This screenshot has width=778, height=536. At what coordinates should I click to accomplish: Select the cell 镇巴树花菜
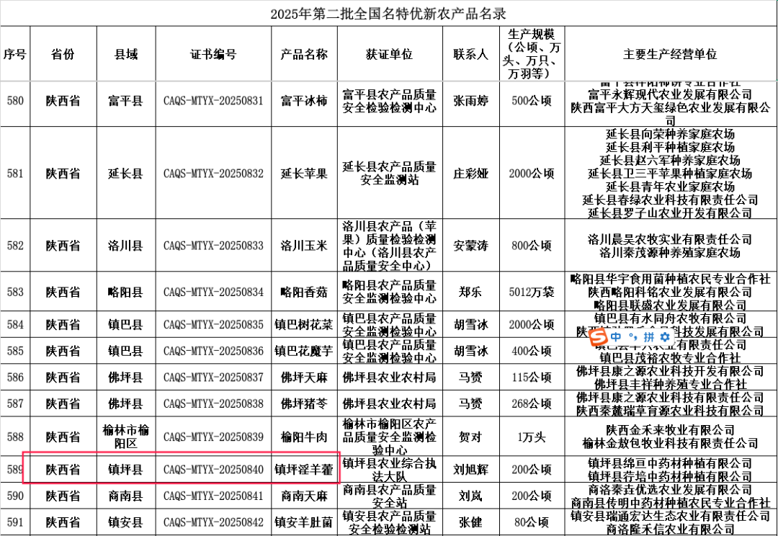(304, 325)
